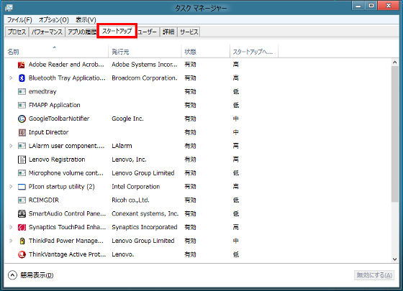Click publisher Intel Corporation
Viewport: 403px width, 291px height.
coord(136,187)
